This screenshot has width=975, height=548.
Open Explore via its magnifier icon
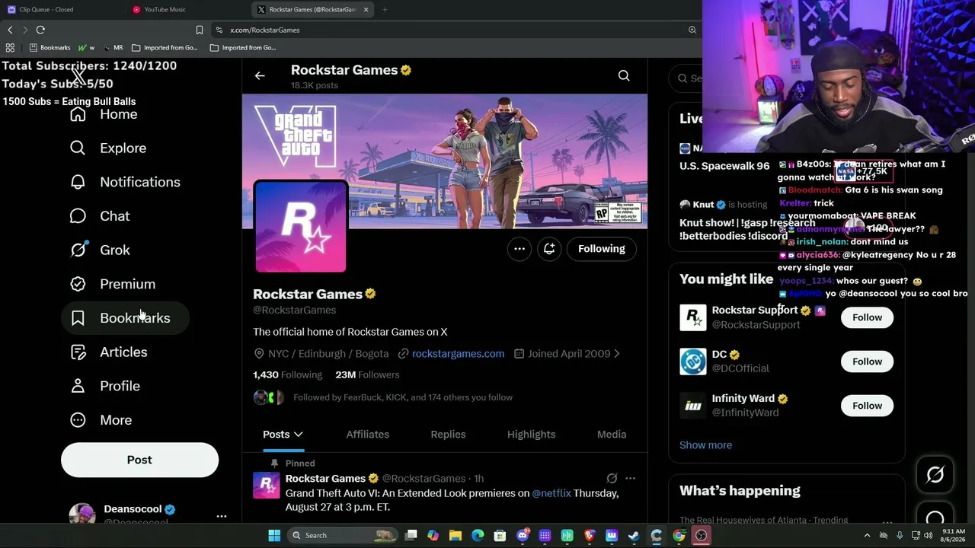click(78, 148)
